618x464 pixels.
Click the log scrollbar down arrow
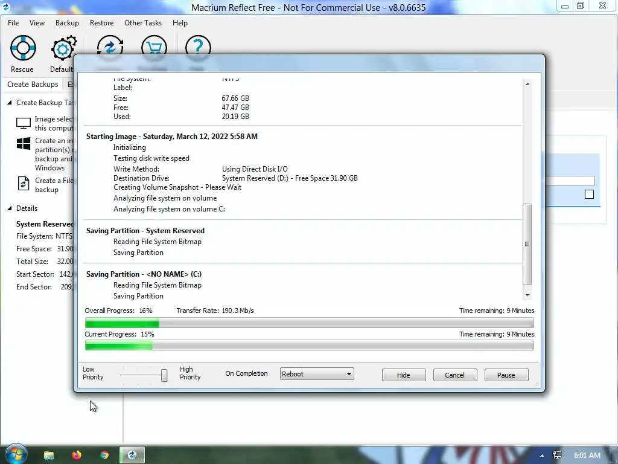click(527, 295)
